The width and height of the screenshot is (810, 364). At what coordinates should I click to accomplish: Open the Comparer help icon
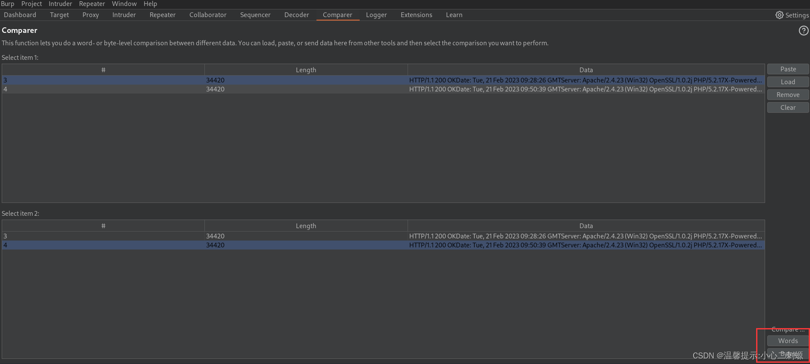(x=804, y=31)
